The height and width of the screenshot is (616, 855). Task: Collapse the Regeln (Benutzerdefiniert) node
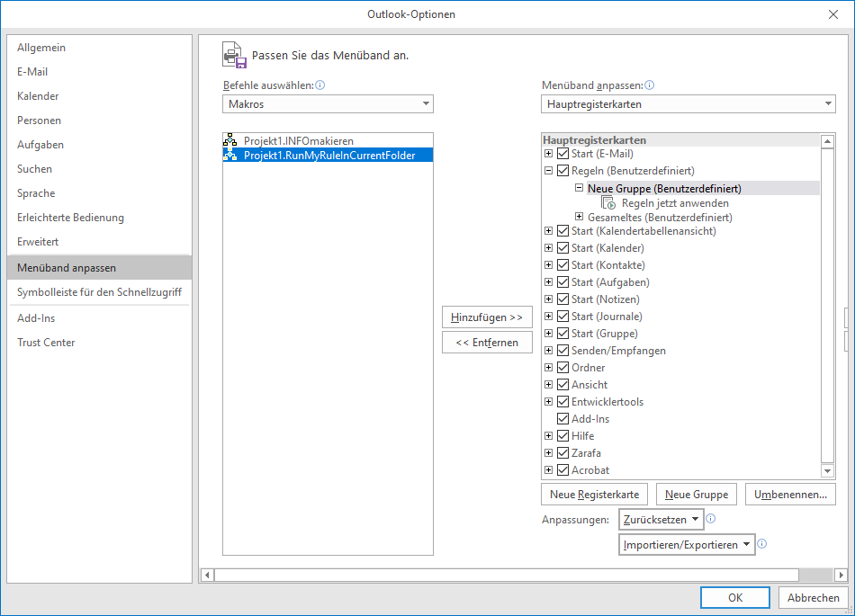pos(549,171)
